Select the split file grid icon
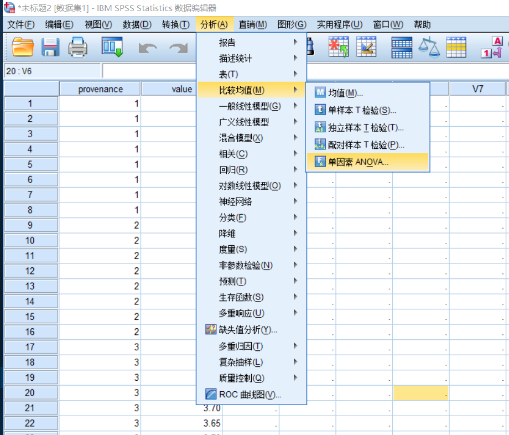 [x=402, y=48]
